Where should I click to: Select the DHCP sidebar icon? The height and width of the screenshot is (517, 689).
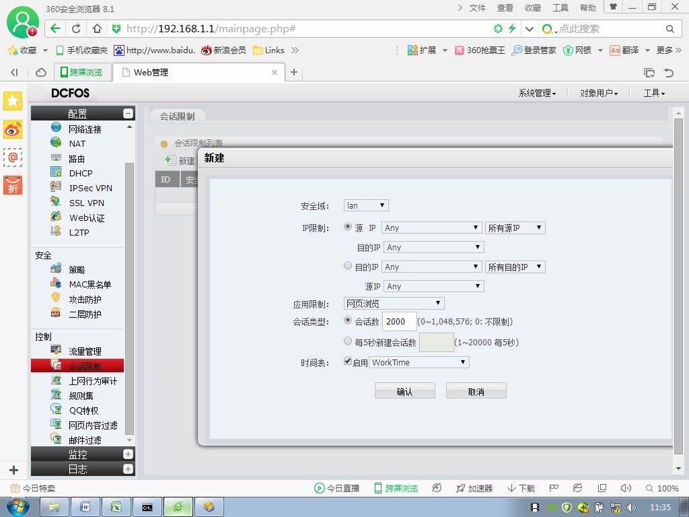(56, 172)
